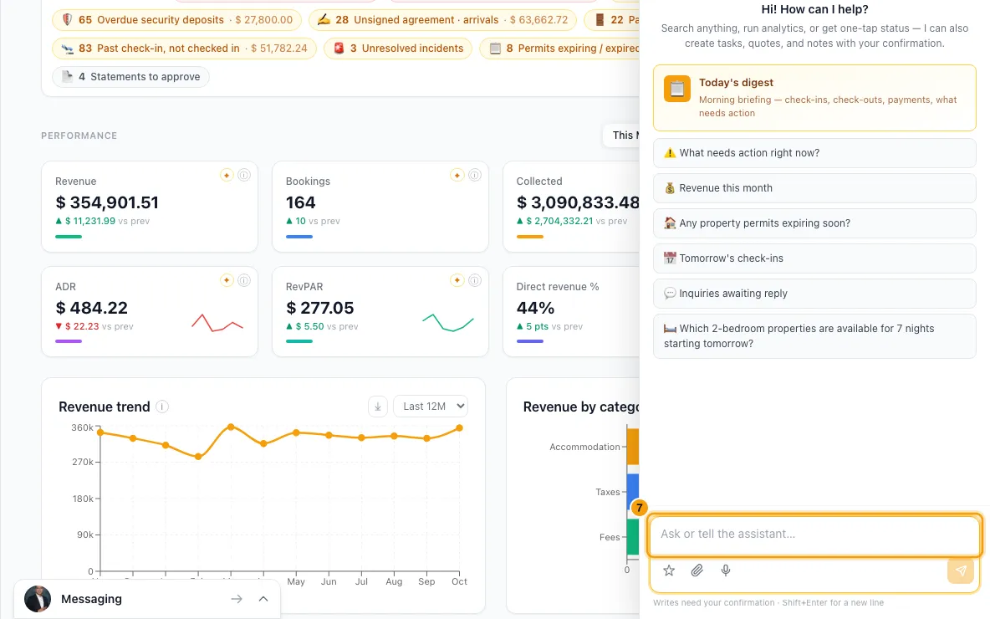
Task: Open the 83 Past check-in chip
Action: pyautogui.click(x=184, y=48)
